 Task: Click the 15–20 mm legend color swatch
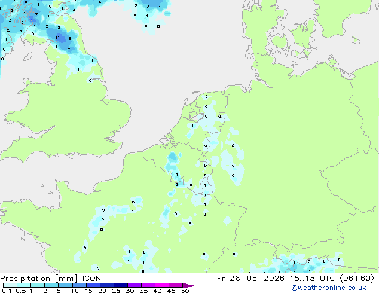pyautogui.click(x=93, y=285)
